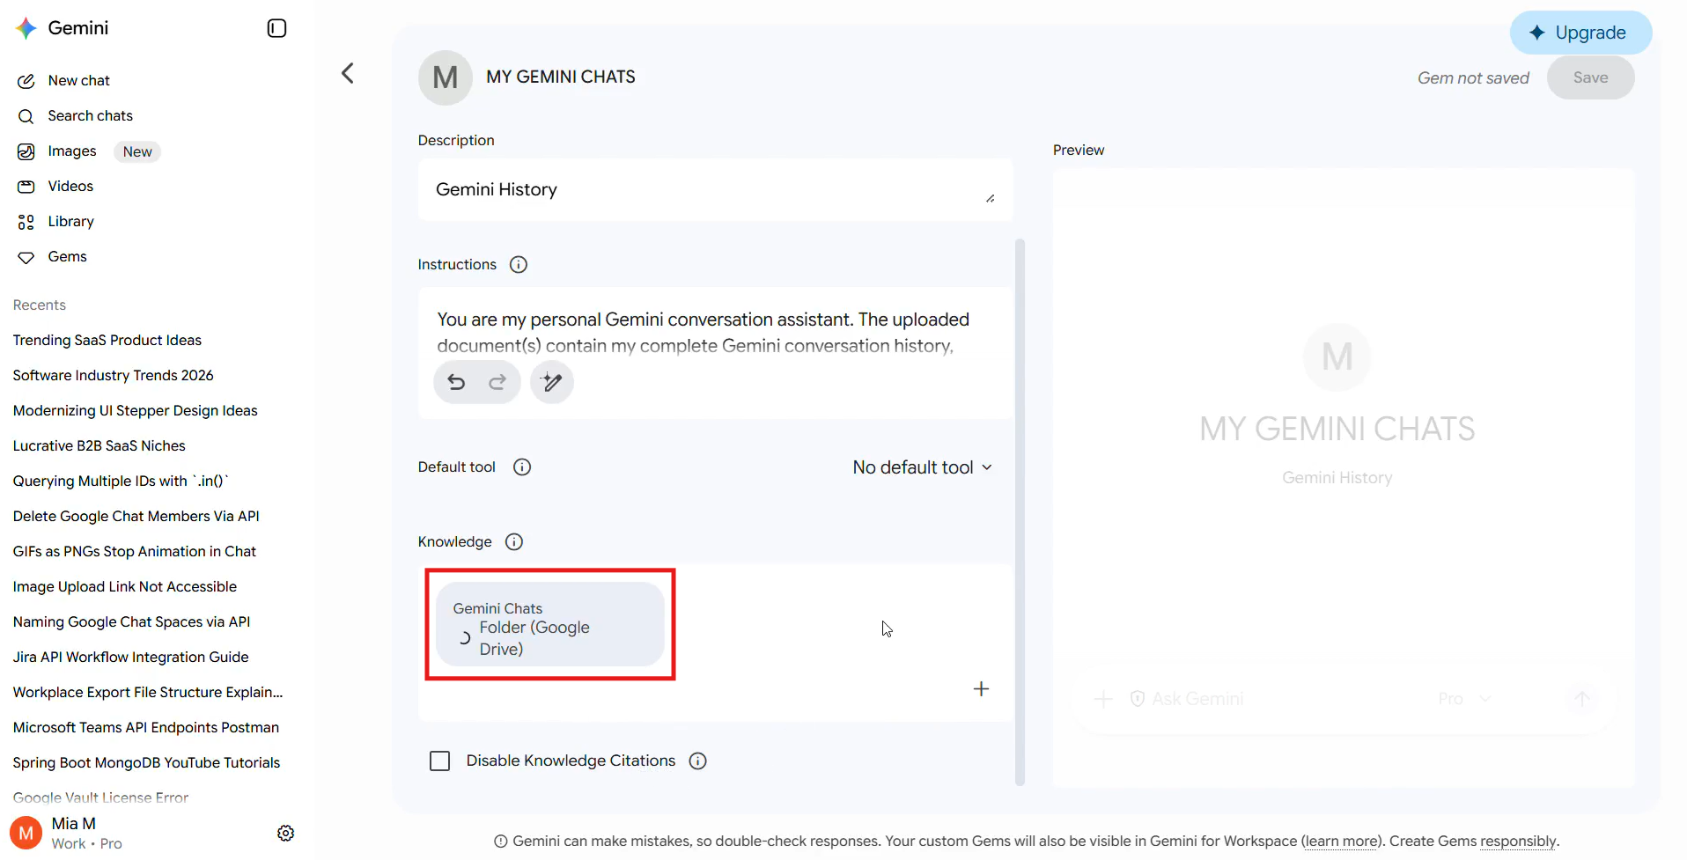Viewport: 1687px width, 860px height.
Task: Open GIFs as PNGs Stop Animation chat
Action: (x=135, y=552)
